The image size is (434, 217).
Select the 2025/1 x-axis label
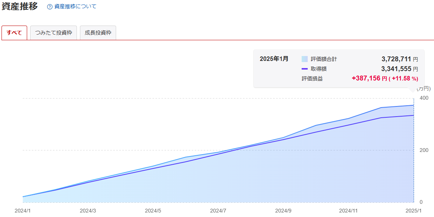click(413, 211)
